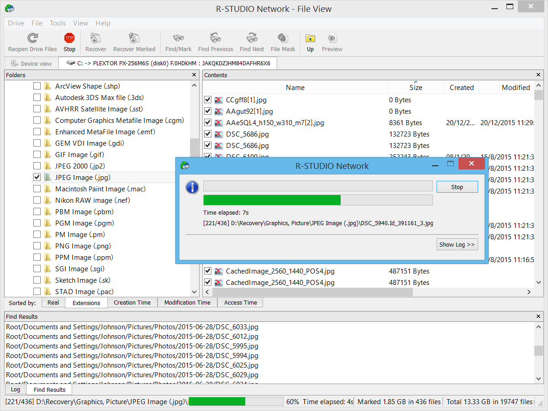Switch to the Log tab
The width and height of the screenshot is (548, 411).
click(15, 389)
